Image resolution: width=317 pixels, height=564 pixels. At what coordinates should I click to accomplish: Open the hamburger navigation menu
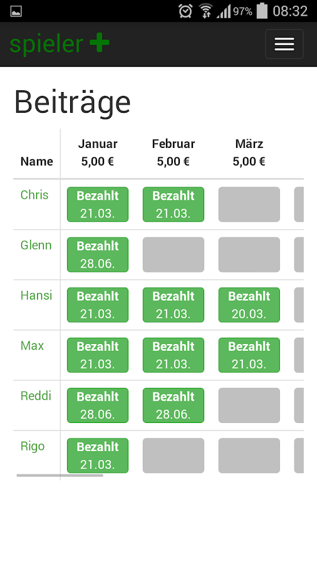[x=284, y=44]
